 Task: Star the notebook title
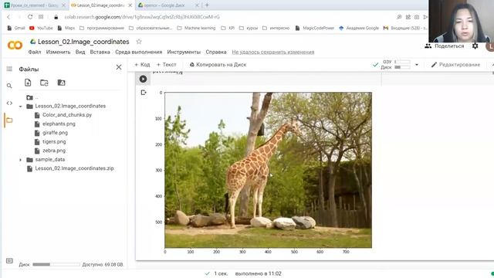pyautogui.click(x=139, y=41)
